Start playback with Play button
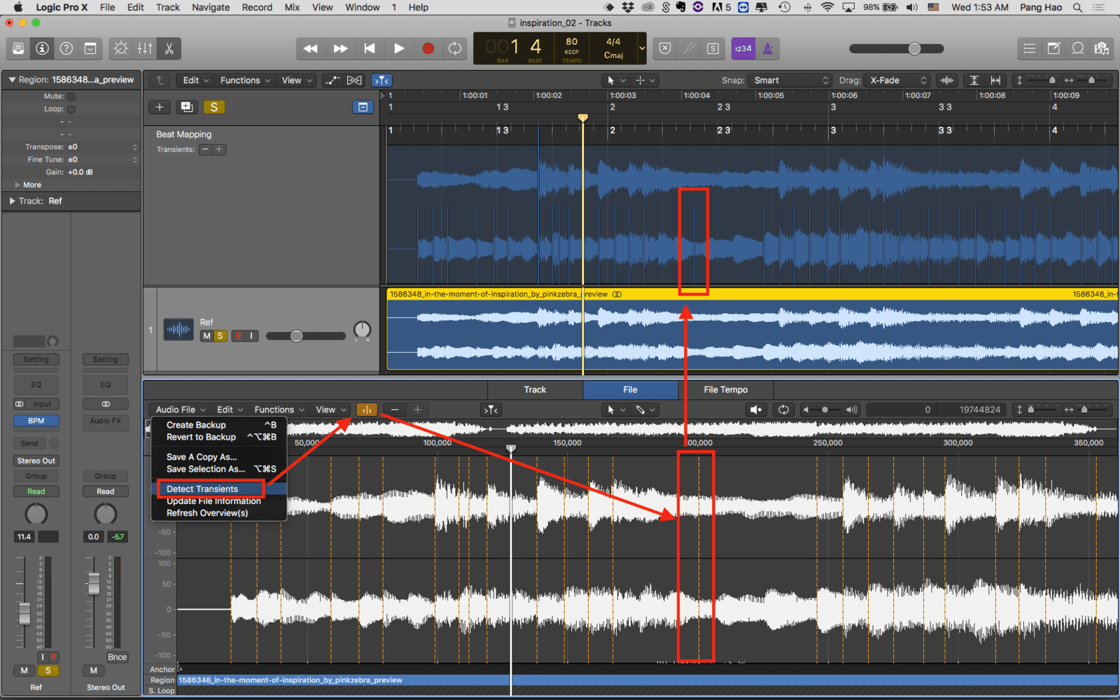The height and width of the screenshot is (700, 1120). 399,48
